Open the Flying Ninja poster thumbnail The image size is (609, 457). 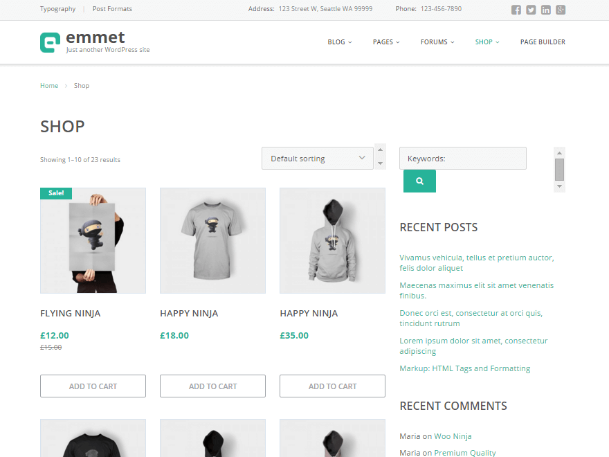[93, 240]
